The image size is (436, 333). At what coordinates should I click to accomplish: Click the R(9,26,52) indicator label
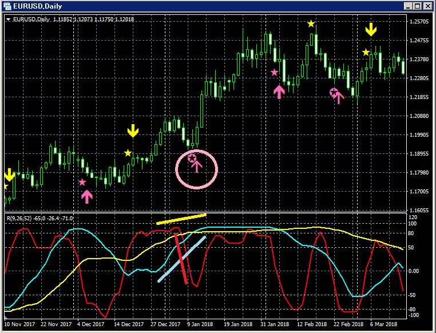click(40, 219)
